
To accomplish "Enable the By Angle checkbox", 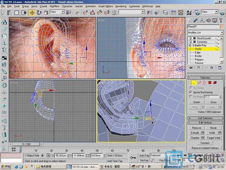I will 191,96.
